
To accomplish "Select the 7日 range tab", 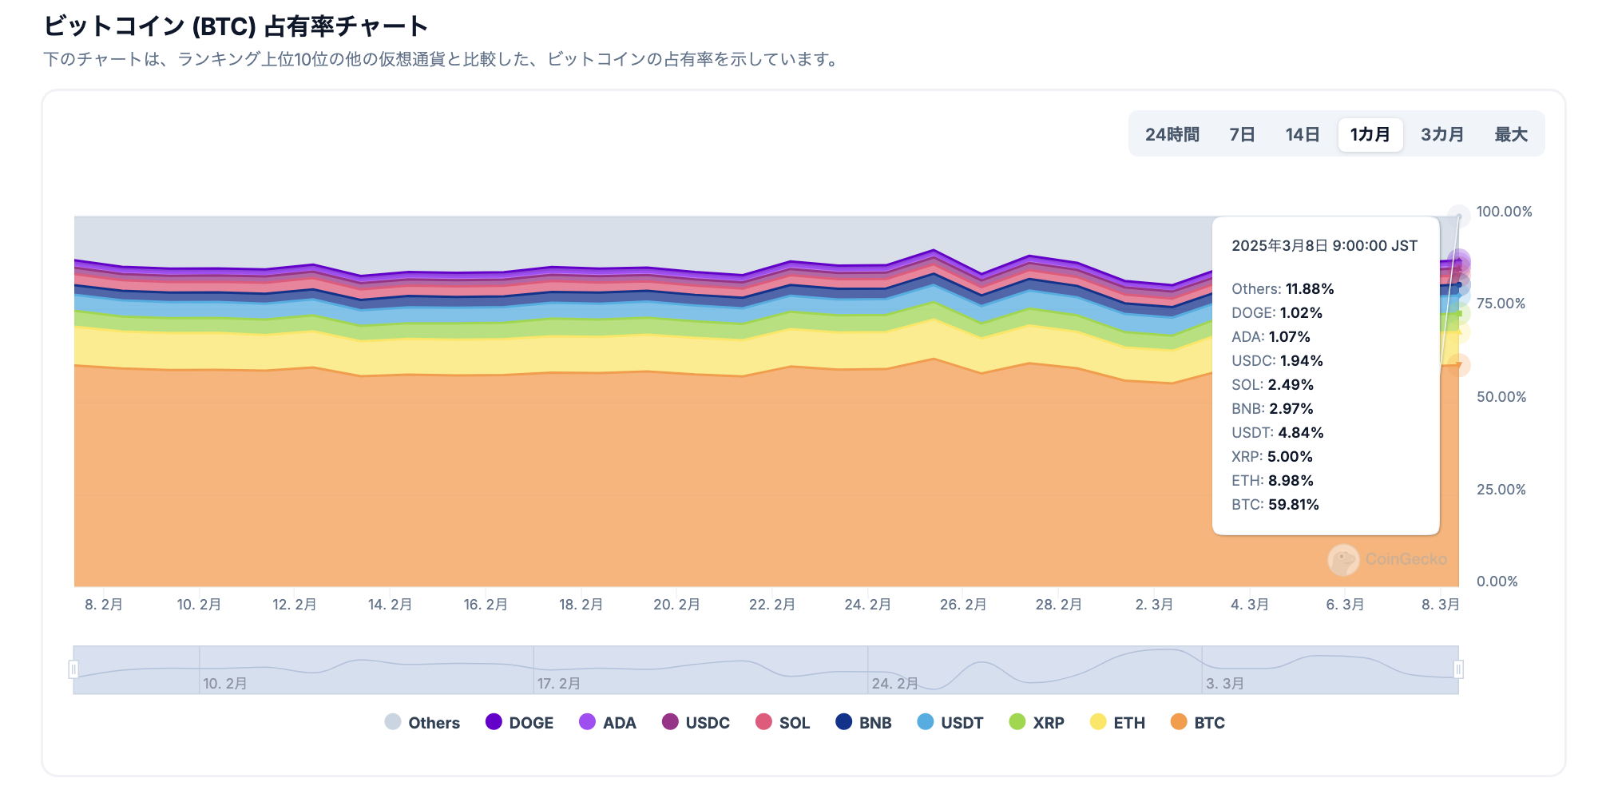I will click(1242, 135).
